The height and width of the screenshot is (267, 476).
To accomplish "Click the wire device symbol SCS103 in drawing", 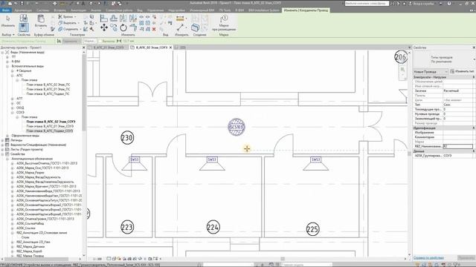I will tap(237, 127).
